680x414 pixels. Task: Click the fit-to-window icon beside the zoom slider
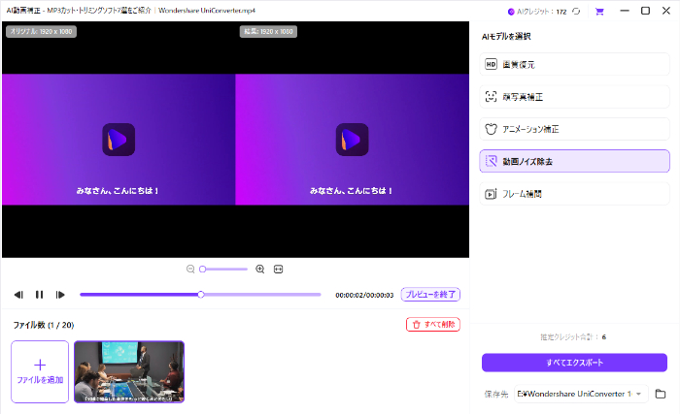(x=278, y=269)
